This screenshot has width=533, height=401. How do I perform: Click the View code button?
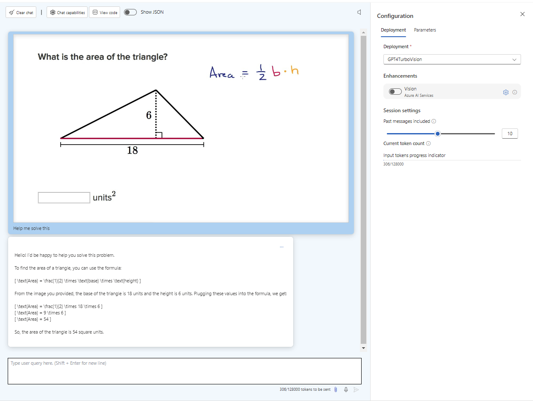coord(105,12)
